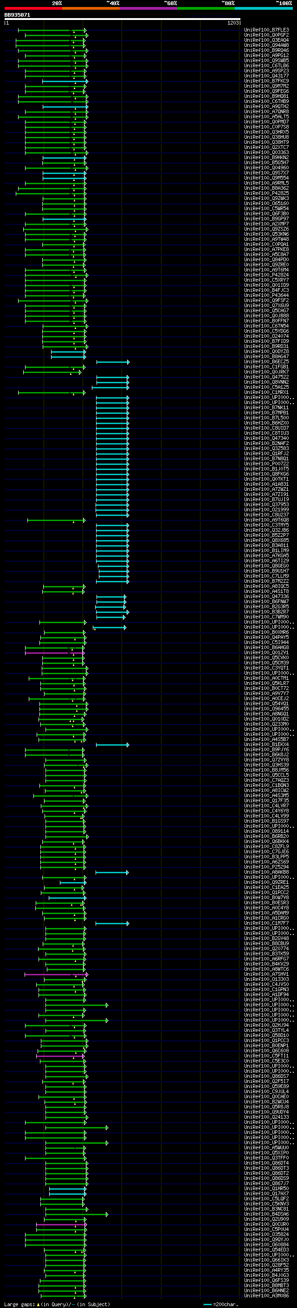Select the UniRef100_C0P7S8 label
297x1308 pixels.
click(266, 127)
